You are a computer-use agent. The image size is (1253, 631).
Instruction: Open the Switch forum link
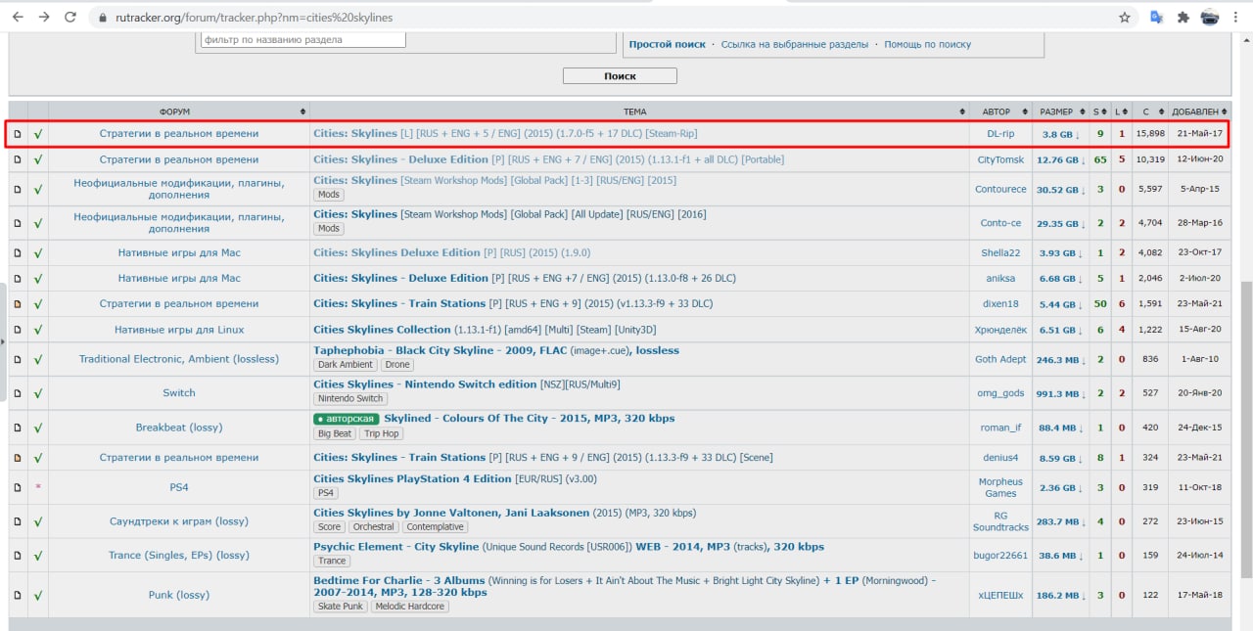pyautogui.click(x=179, y=393)
